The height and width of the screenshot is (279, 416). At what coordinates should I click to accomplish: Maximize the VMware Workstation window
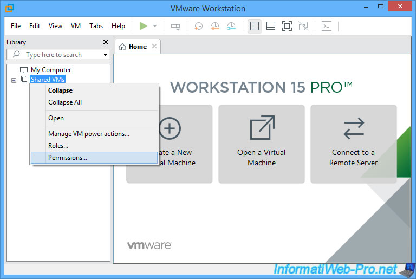[381, 7]
